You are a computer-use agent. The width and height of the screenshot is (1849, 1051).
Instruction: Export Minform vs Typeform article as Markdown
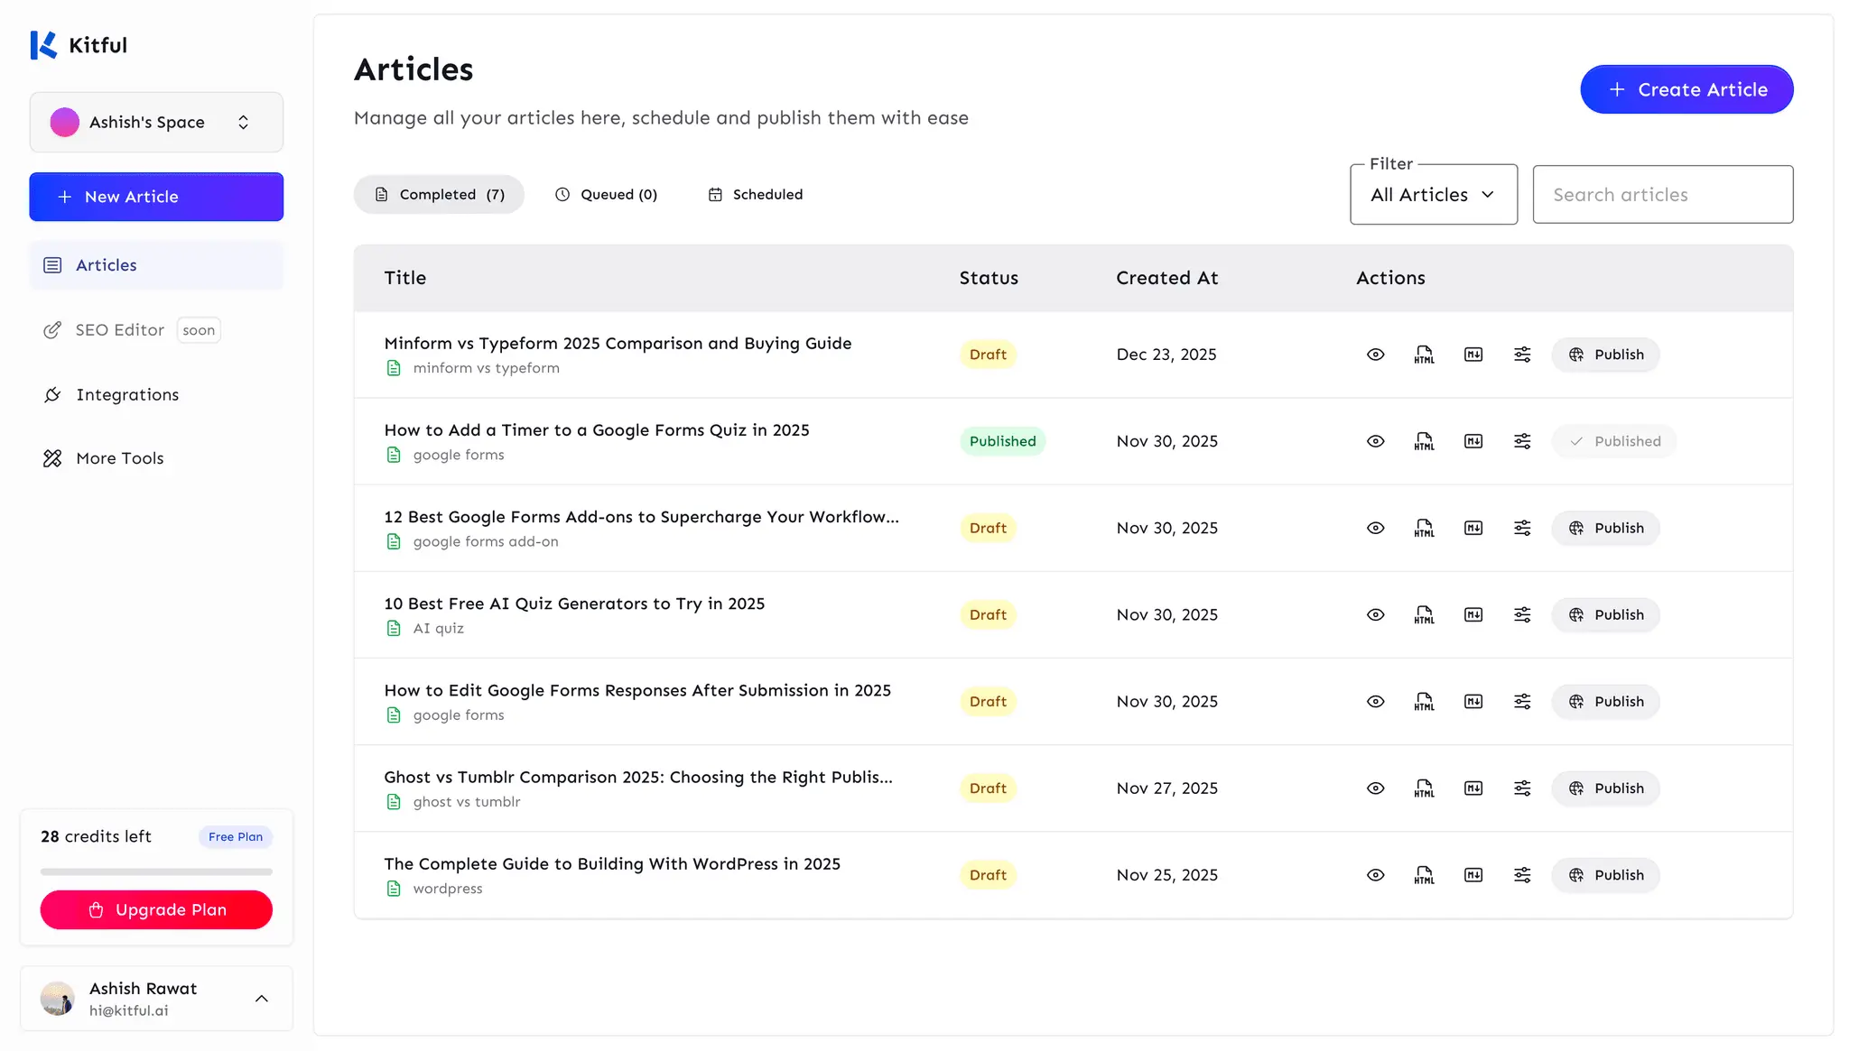1473,355
